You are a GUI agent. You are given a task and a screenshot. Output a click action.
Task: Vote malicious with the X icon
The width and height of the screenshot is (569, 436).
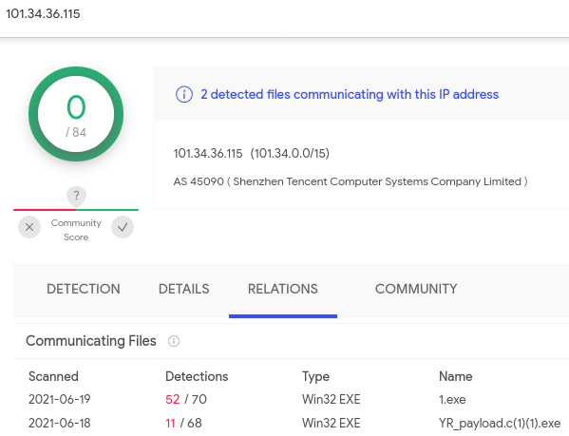pyautogui.click(x=29, y=227)
